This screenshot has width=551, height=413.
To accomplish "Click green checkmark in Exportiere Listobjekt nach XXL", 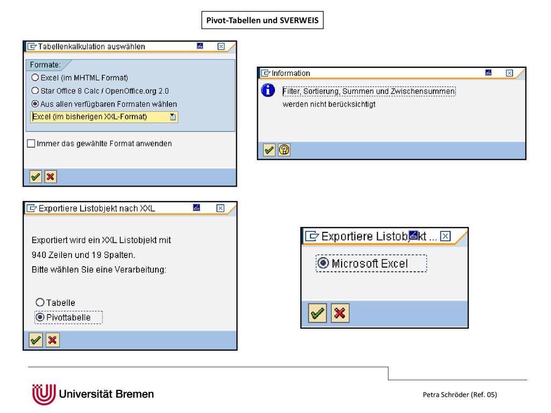I will pos(36,340).
